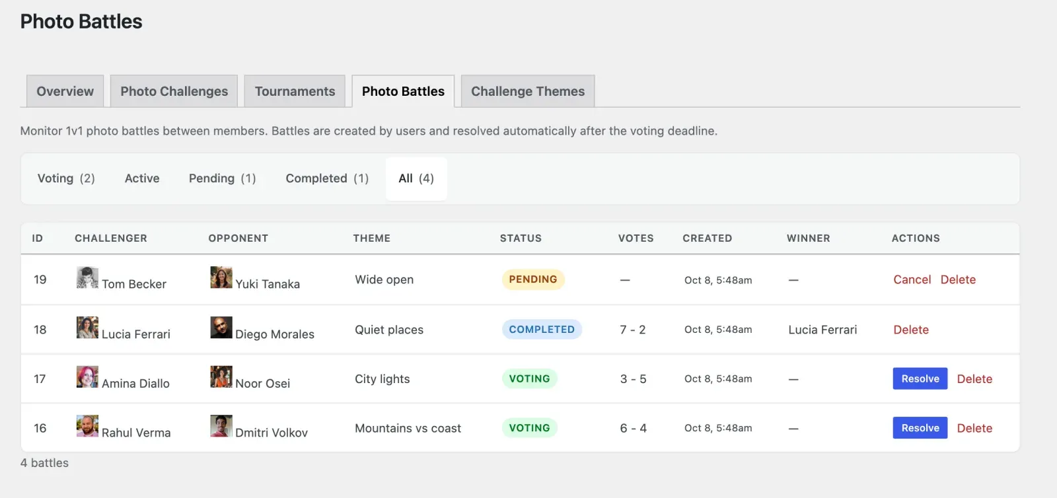Click Mountains vs coast theme cell
This screenshot has height=498, width=1057.
coord(408,428)
